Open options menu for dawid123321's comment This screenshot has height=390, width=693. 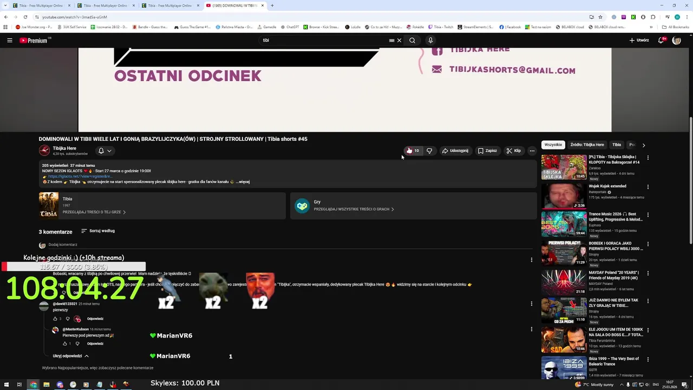531,304
